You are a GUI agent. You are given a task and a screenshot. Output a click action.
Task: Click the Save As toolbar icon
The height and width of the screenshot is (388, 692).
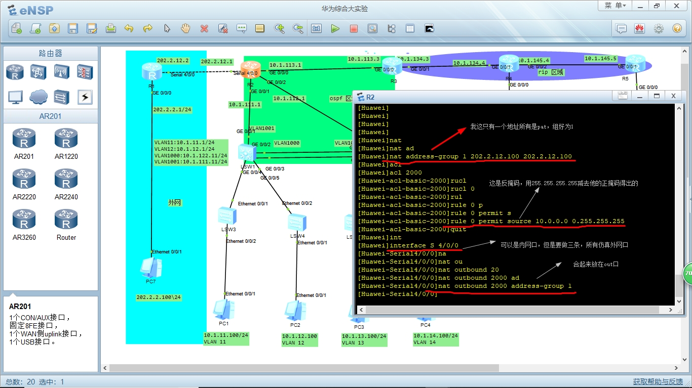(x=92, y=28)
